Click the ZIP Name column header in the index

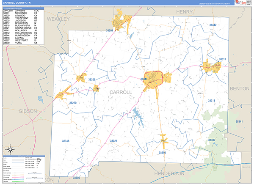coord(20,11)
